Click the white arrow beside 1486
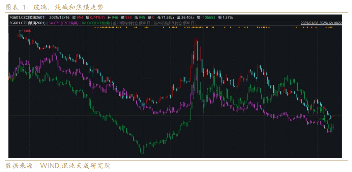This screenshot has height=172, width=352. point(21,31)
